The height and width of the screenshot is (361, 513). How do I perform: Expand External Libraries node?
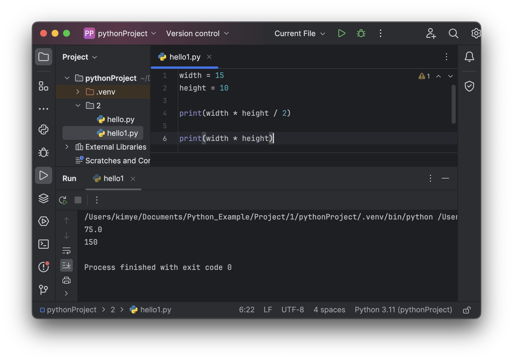click(67, 147)
